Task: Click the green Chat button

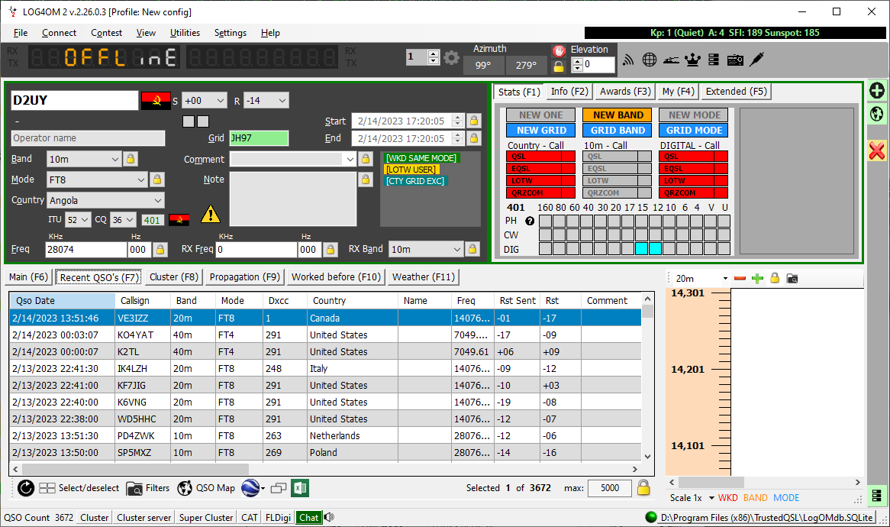Action: tap(309, 517)
